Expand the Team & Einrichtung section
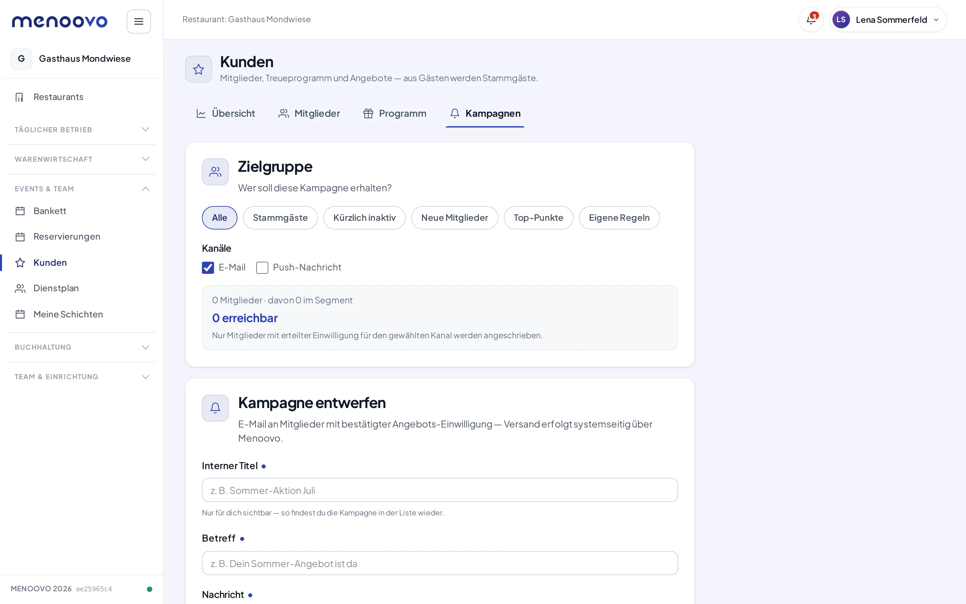Viewport: 966px width, 604px height. (x=82, y=377)
